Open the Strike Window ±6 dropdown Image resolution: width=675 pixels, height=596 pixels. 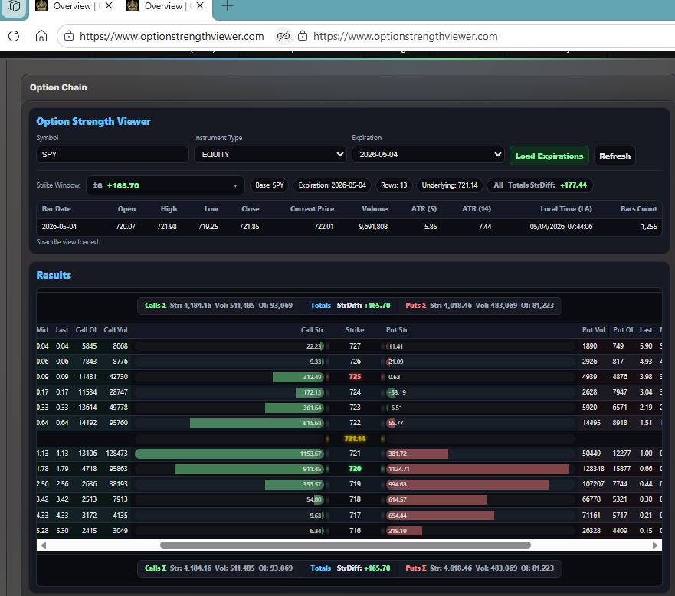tap(165, 185)
